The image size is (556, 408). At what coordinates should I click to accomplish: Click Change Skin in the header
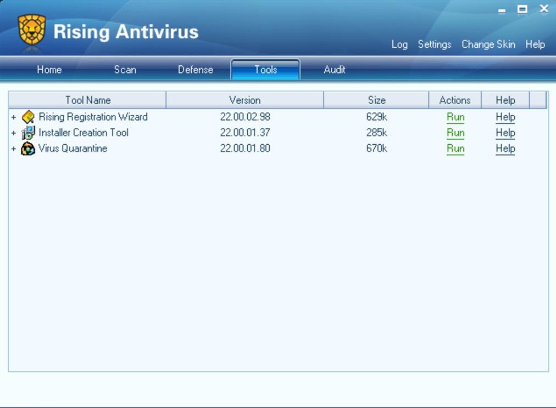(x=488, y=44)
